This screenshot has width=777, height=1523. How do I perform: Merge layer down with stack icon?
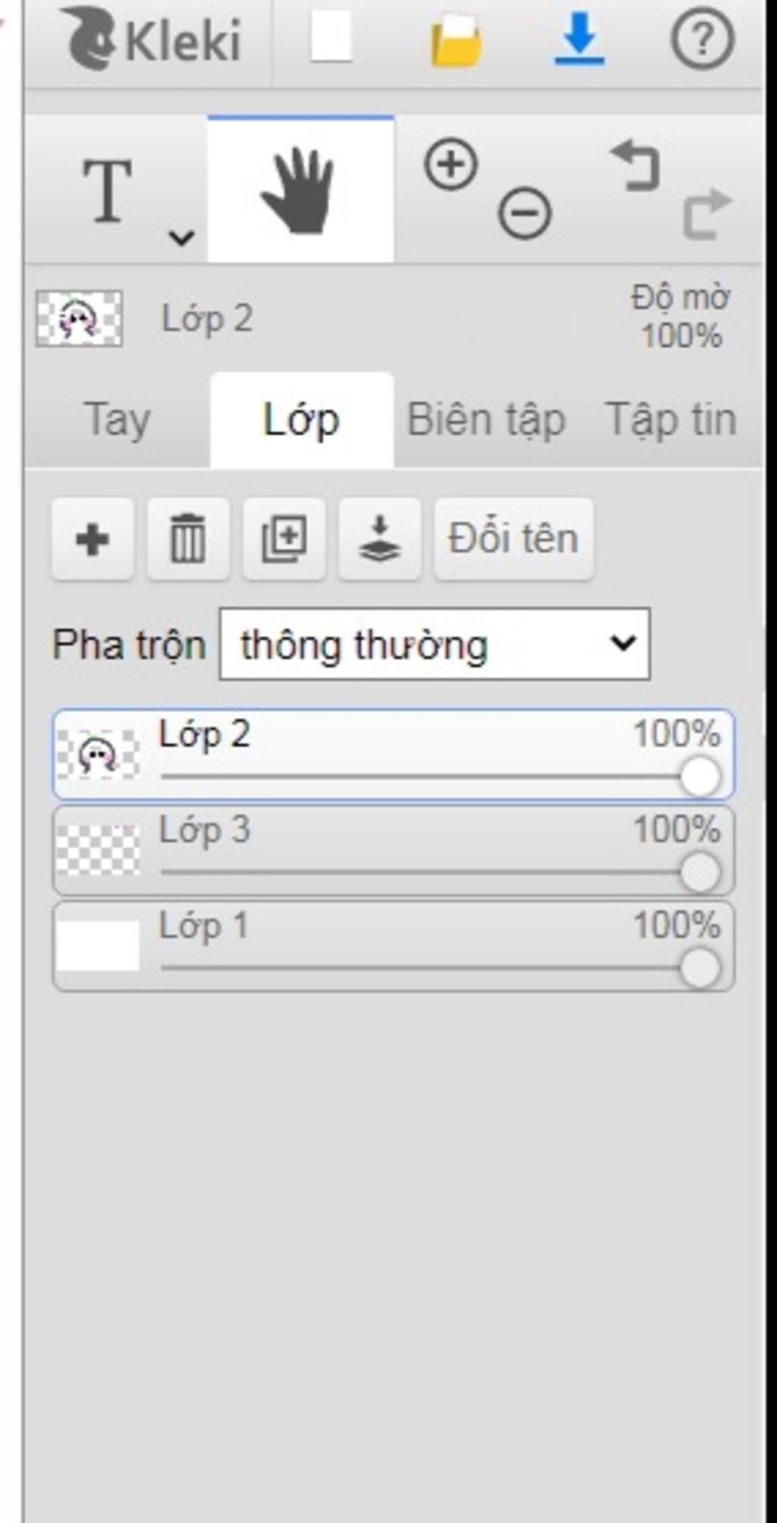tap(379, 539)
